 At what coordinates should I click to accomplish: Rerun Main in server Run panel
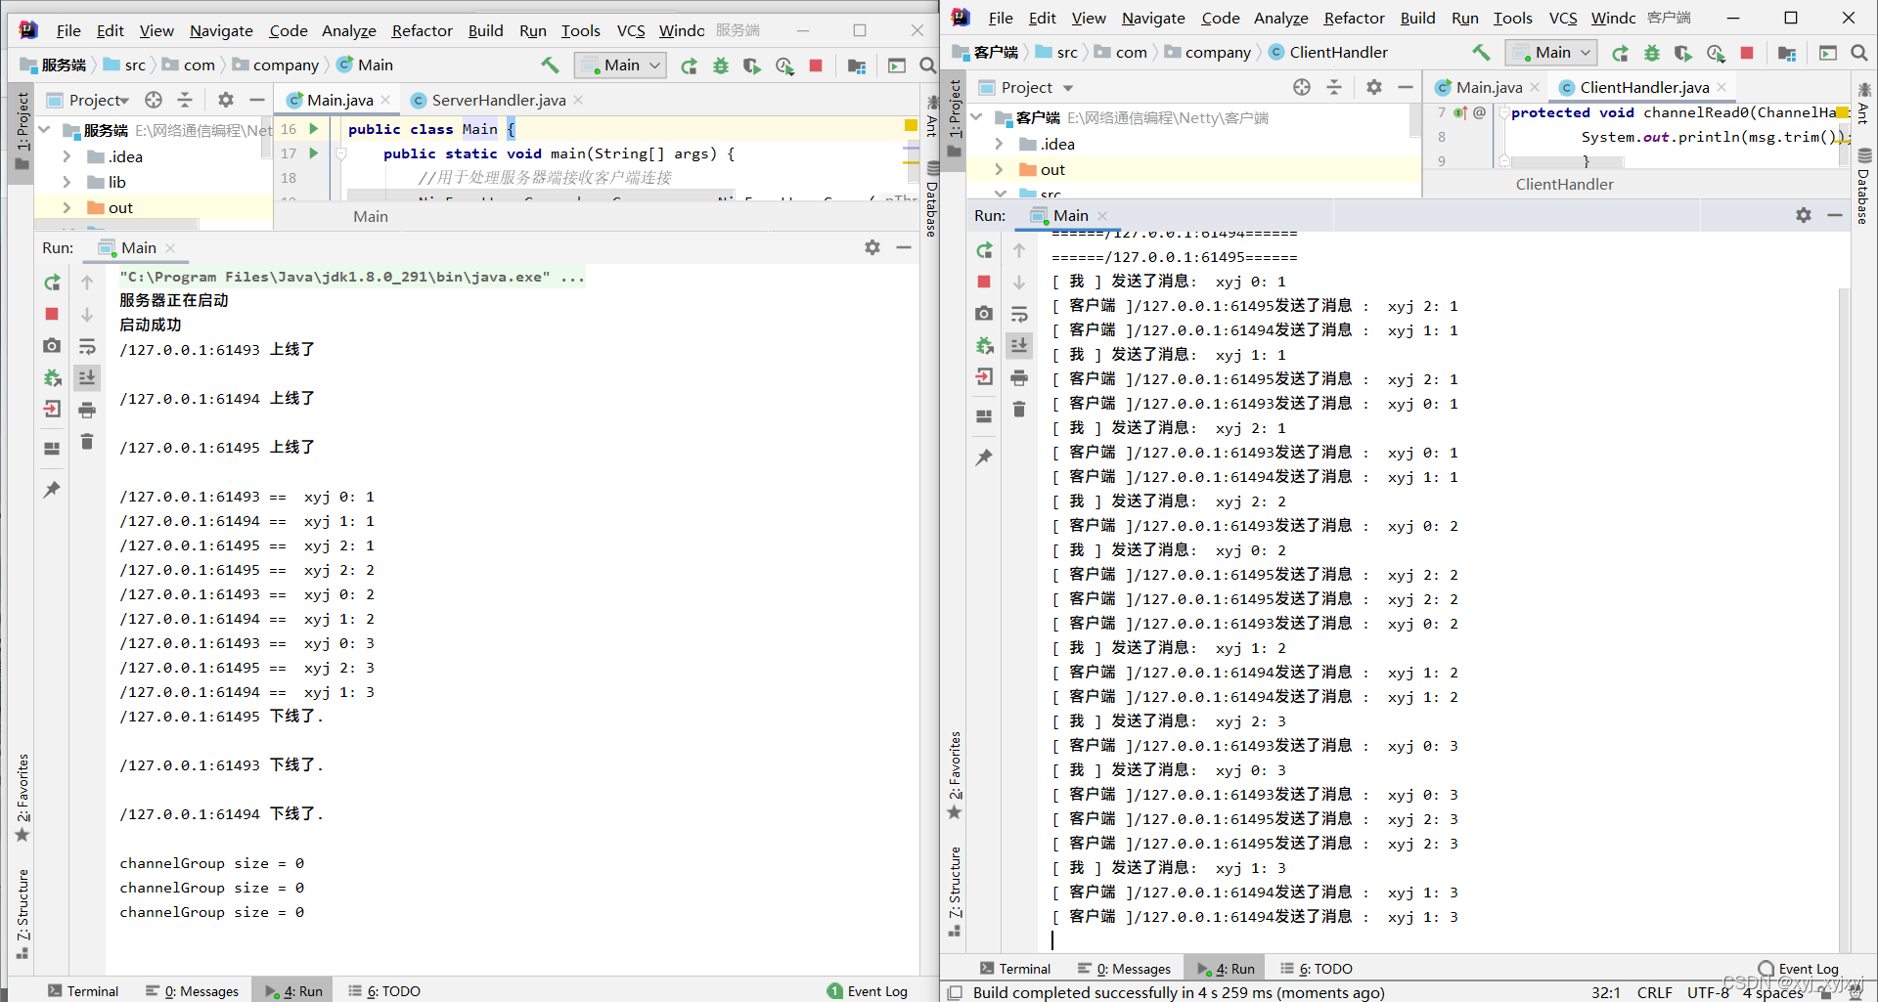pos(52,283)
